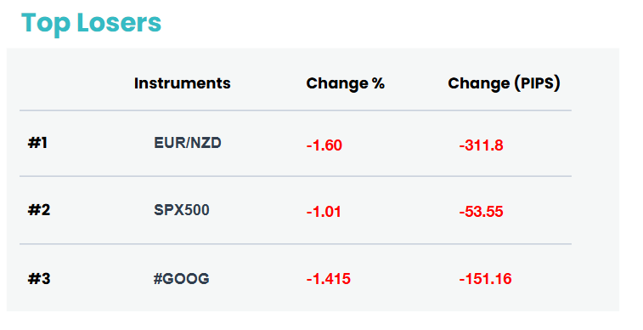Click the Change % column header
643x330 pixels.
coord(346,83)
